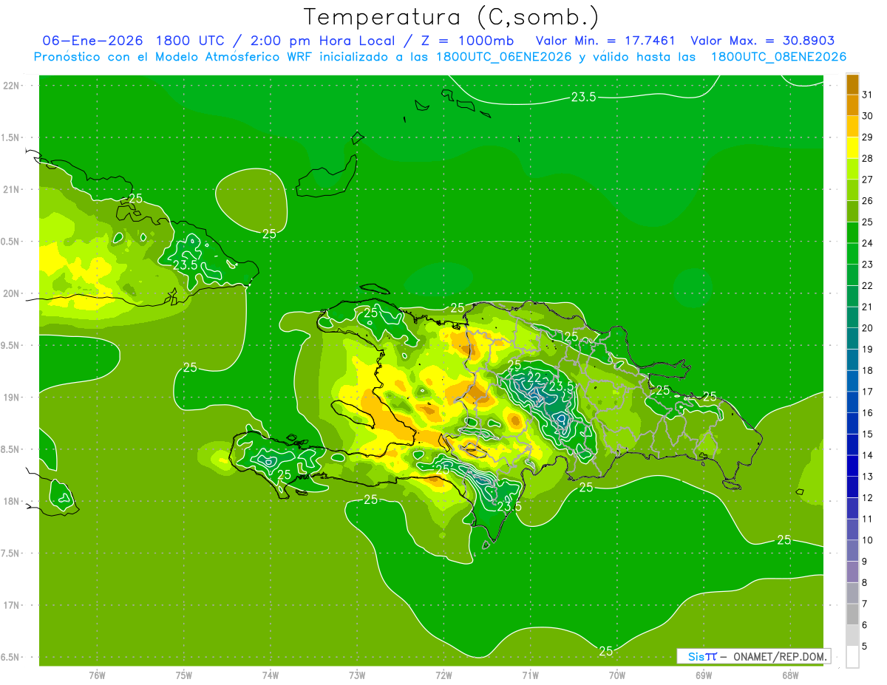
Task: Click the '76W' longitude axis label
Action: coord(97,675)
